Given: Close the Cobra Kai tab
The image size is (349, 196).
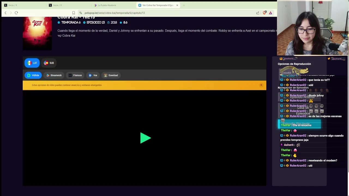Looking at the screenshot, I should tap(177, 5).
